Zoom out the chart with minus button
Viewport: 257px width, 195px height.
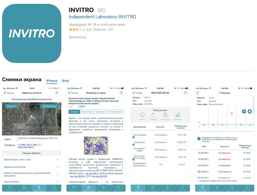[x=244, y=112]
